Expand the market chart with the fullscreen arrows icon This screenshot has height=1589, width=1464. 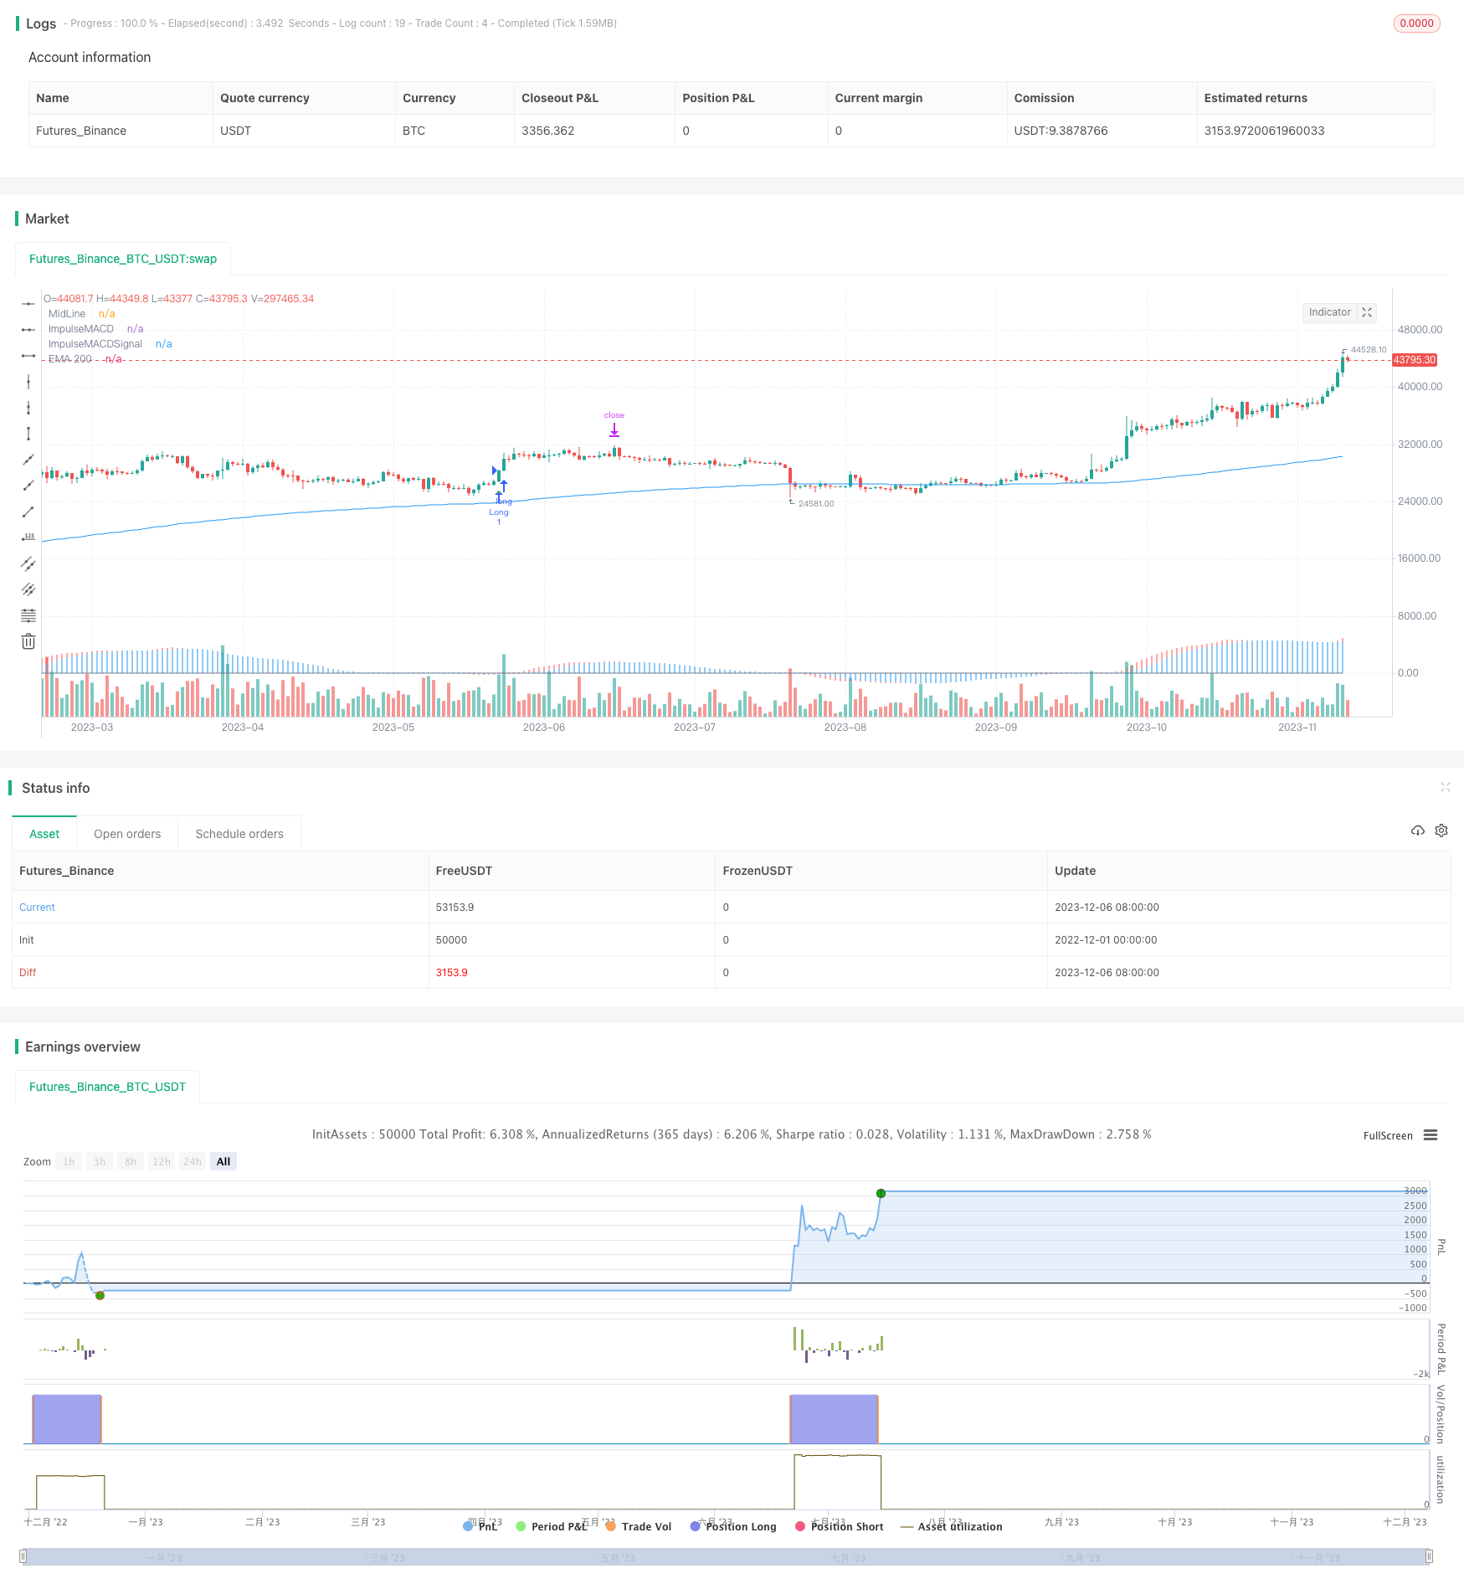point(1367,312)
